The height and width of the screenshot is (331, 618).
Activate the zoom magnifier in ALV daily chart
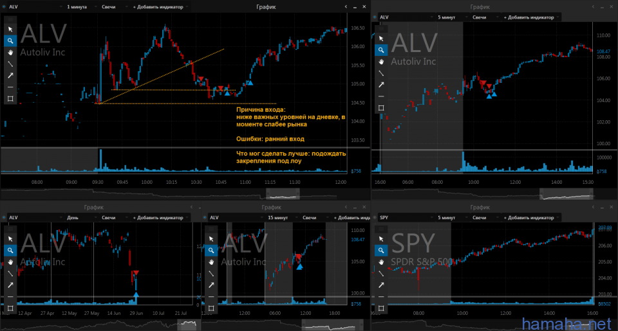click(x=10, y=250)
